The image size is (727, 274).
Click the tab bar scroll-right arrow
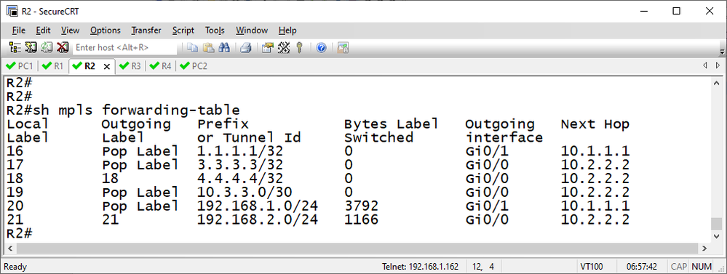click(718, 65)
